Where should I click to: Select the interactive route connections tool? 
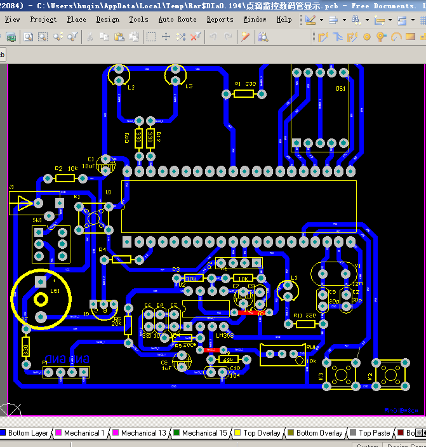pyautogui.click(x=323, y=37)
